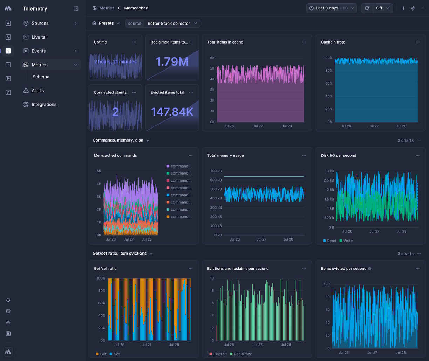The width and height of the screenshot is (429, 361).
Task: Collapse the Telemetry sidebar panel
Action: (x=76, y=8)
